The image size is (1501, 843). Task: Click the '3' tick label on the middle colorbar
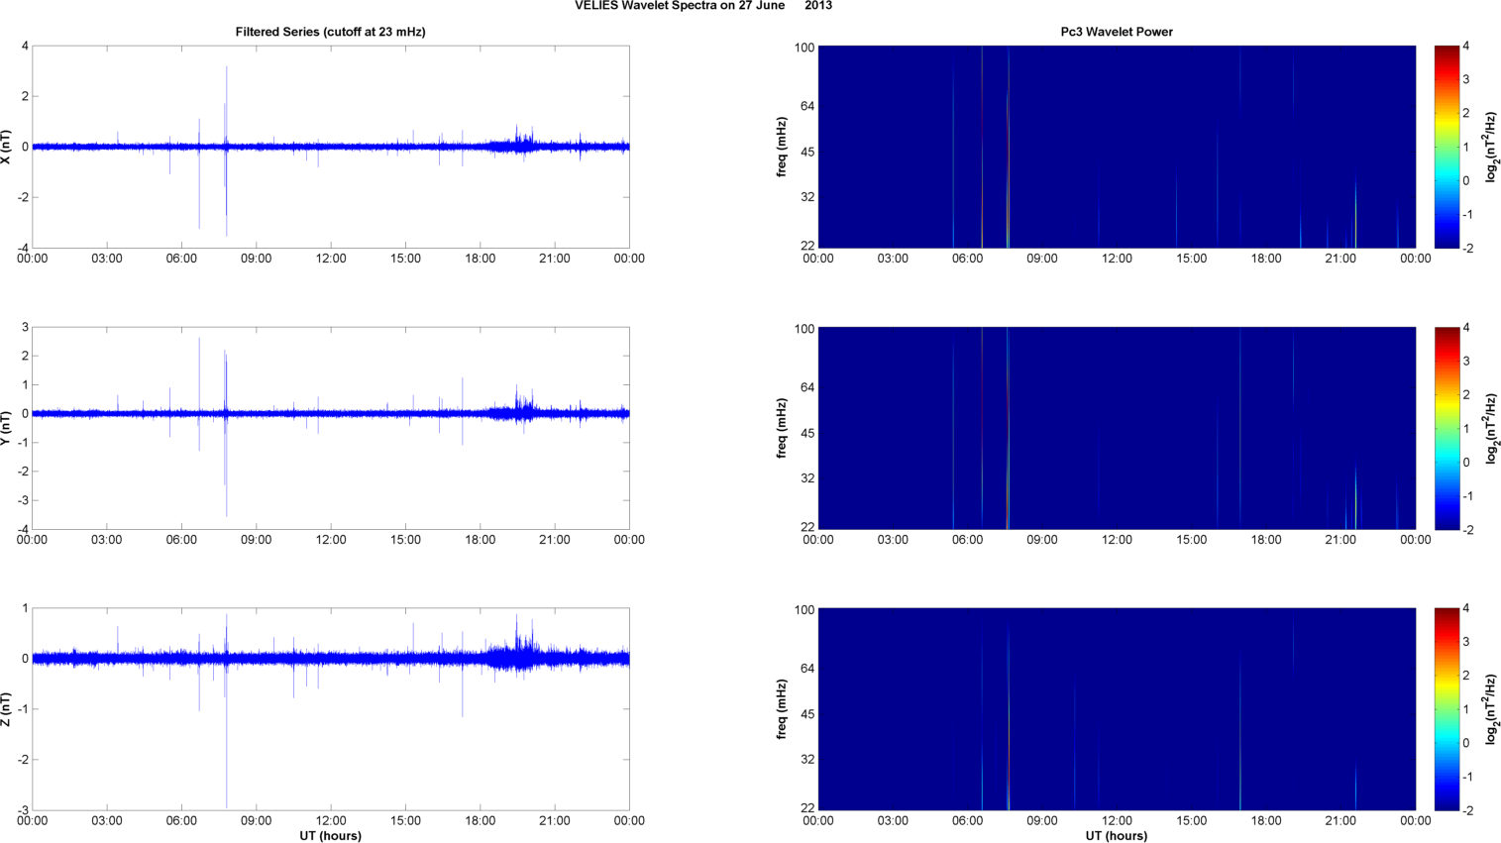(x=1466, y=362)
